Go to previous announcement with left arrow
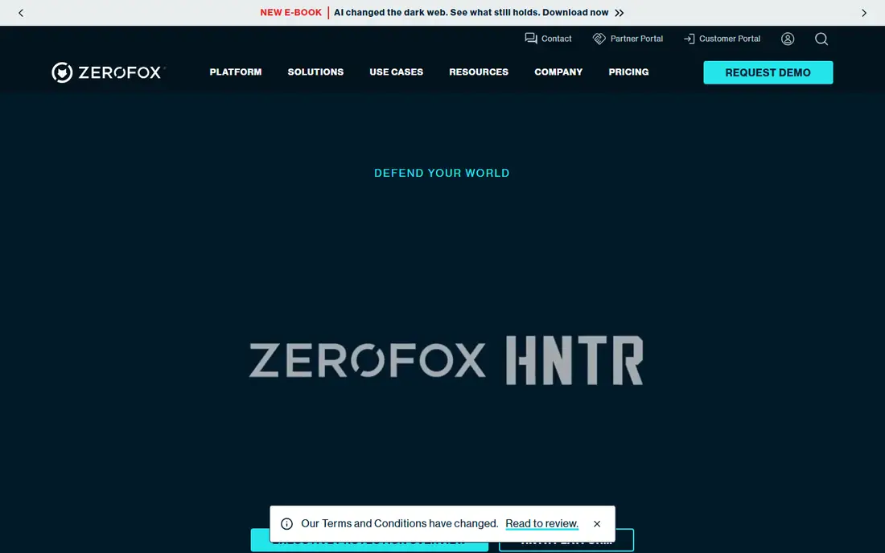 (21, 13)
